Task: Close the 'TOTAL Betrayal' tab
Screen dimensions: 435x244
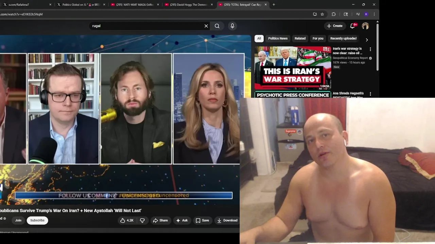Action: [266, 5]
